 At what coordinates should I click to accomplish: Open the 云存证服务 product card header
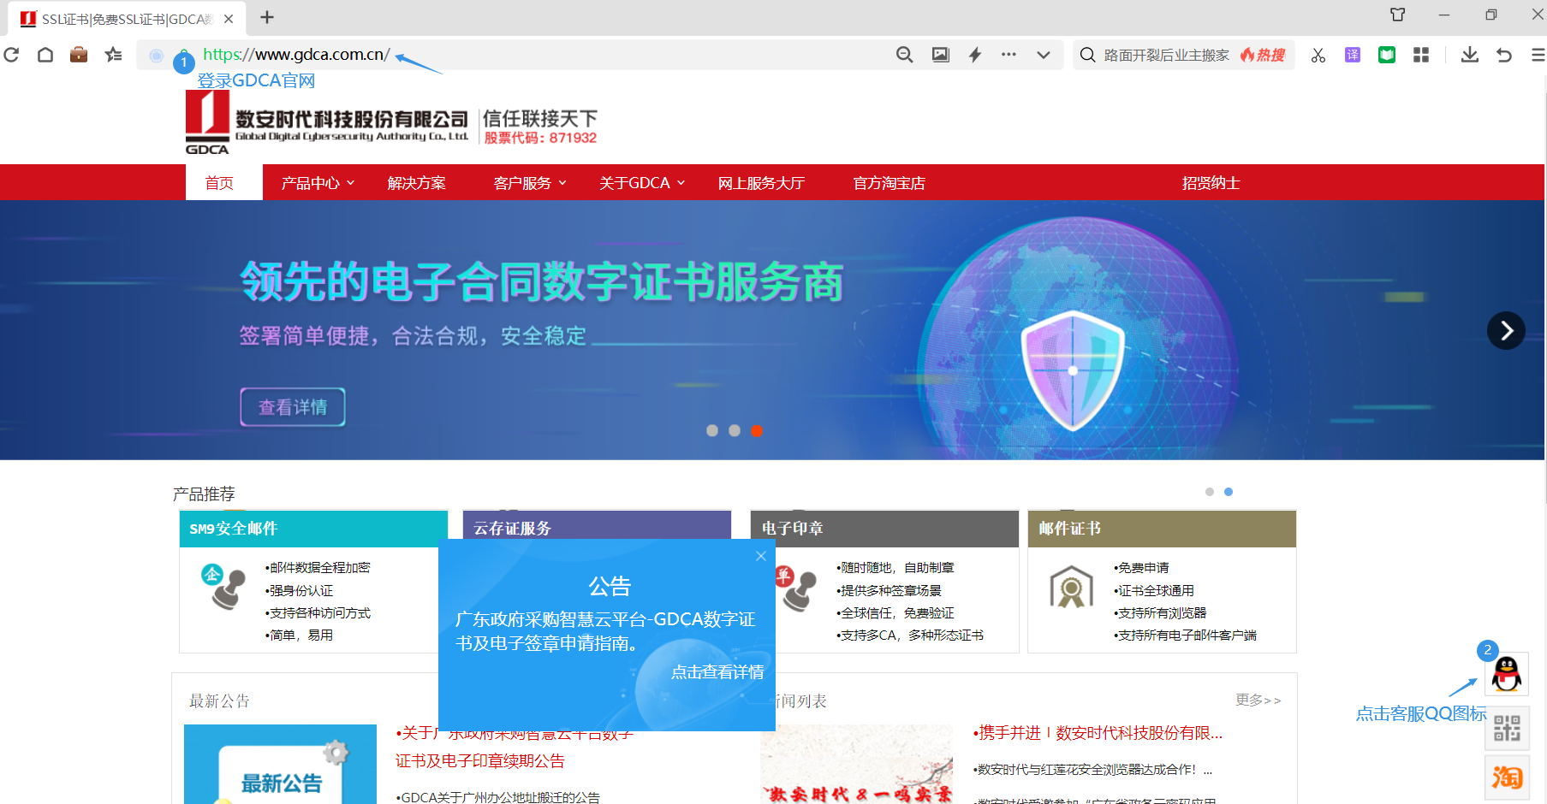click(x=597, y=527)
